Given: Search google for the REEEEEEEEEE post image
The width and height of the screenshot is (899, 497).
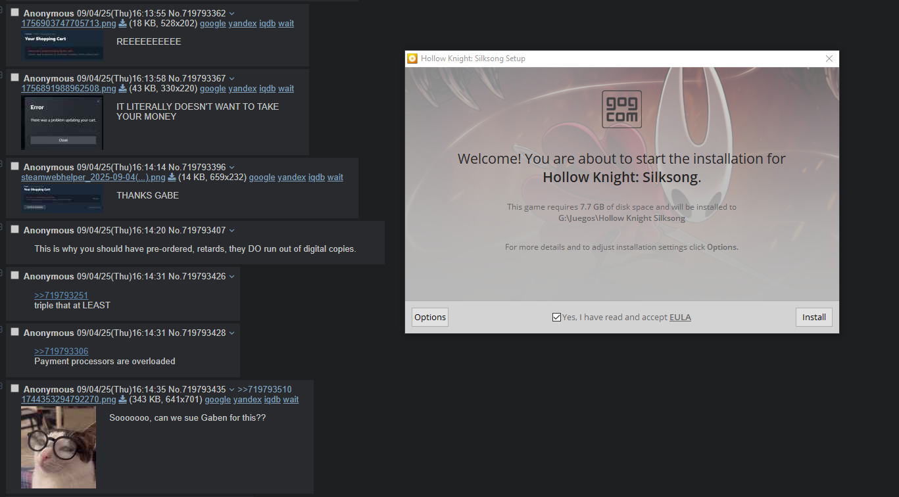Looking at the screenshot, I should pyautogui.click(x=212, y=24).
